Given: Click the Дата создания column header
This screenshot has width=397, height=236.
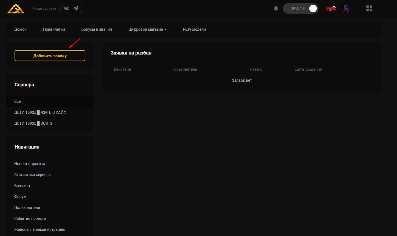Looking at the screenshot, I should (308, 69).
